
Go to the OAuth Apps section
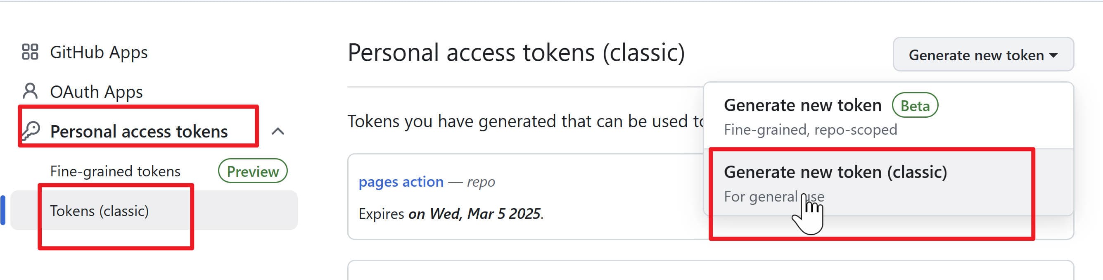coord(96,92)
